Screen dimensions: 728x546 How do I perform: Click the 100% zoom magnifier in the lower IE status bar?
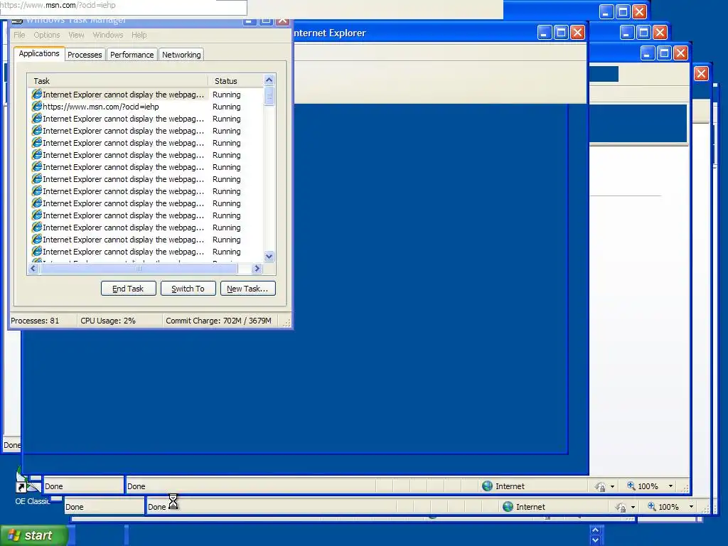click(652, 506)
